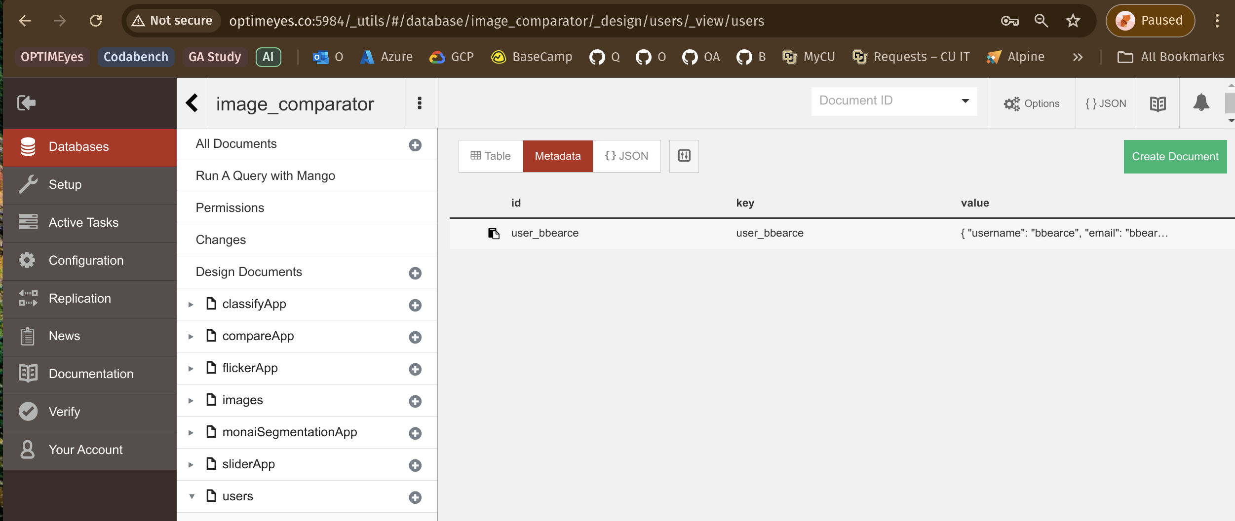Click the plus icon next to images
This screenshot has height=521, width=1235.
[415, 401]
